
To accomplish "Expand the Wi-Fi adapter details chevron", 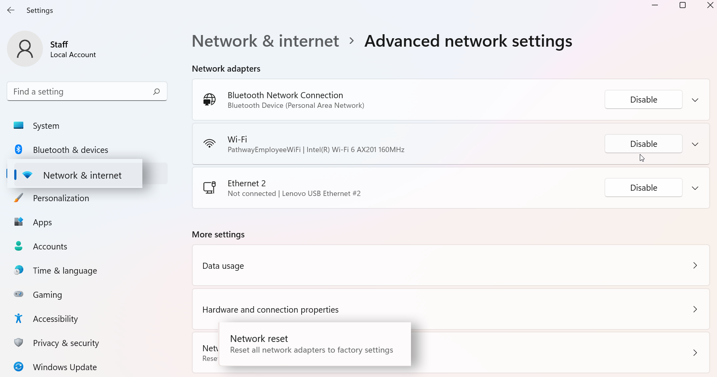I will (x=695, y=144).
